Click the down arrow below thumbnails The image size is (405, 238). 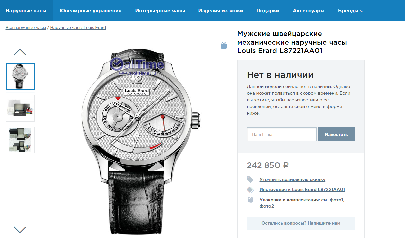20,229
